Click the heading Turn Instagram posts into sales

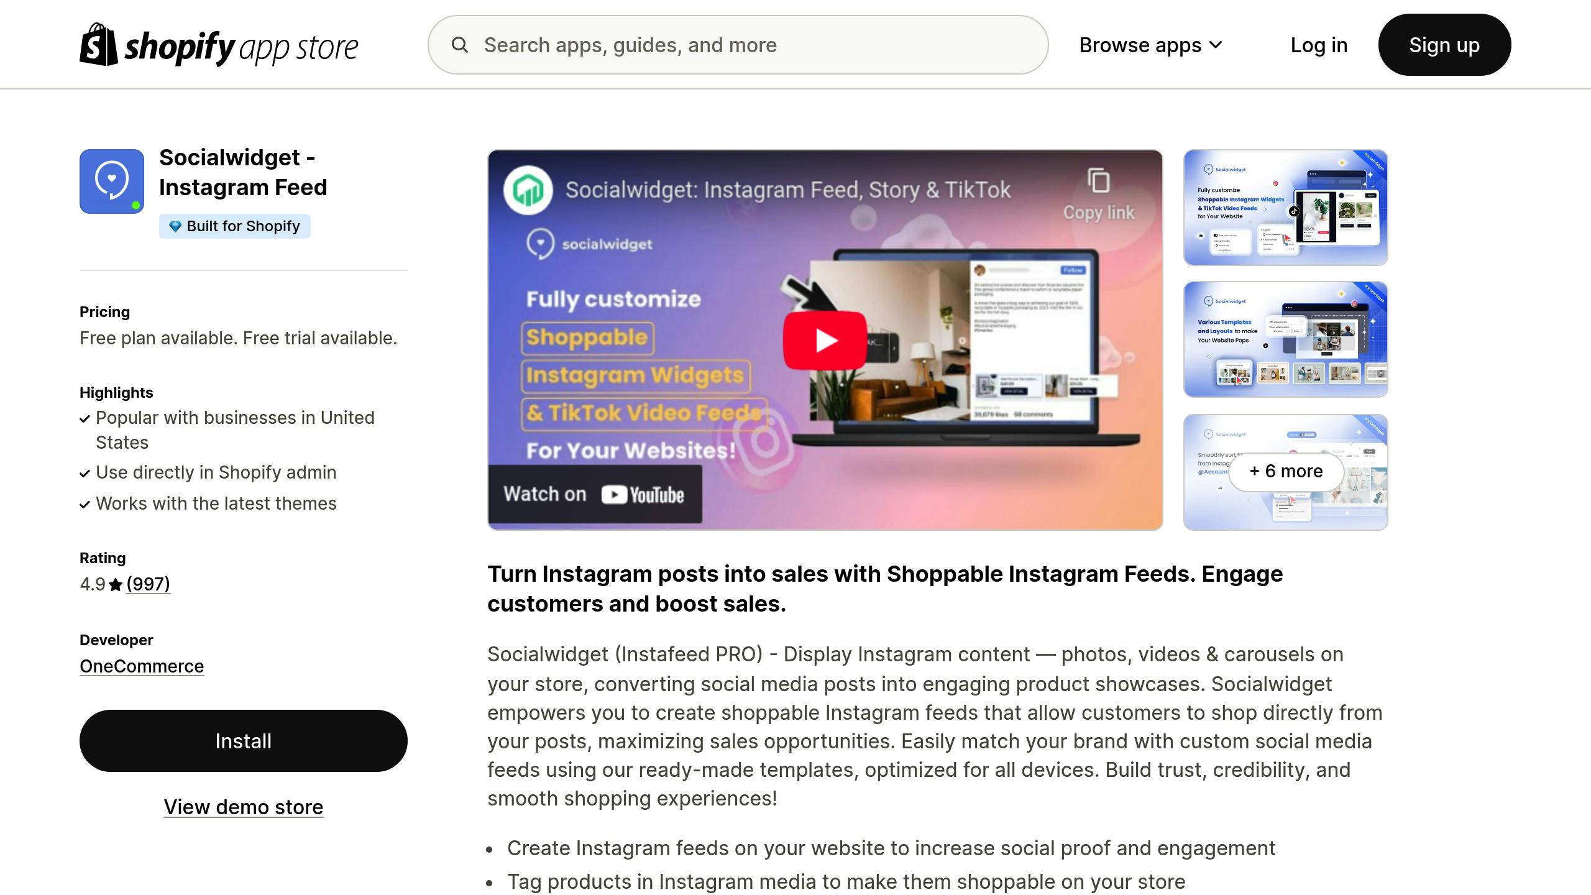tap(885, 589)
